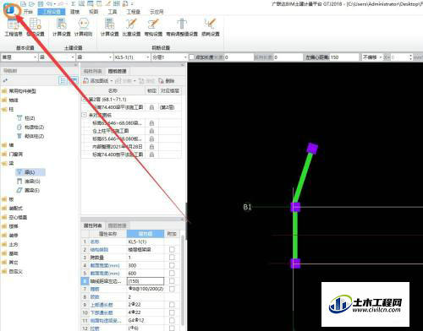Image resolution: width=423 pixels, height=331 pixels.
Task: Tick 附加 checkbox for 下部通长筋 row
Action: point(172,312)
